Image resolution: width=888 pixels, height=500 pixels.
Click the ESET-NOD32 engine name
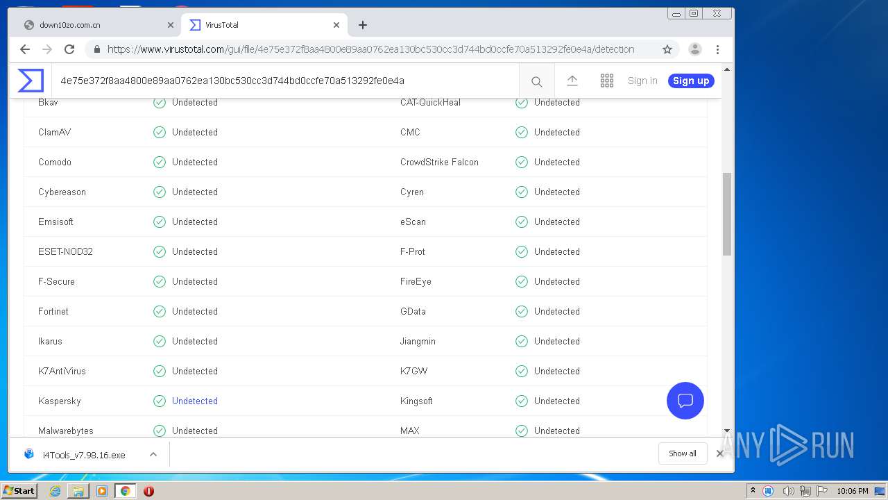point(65,251)
